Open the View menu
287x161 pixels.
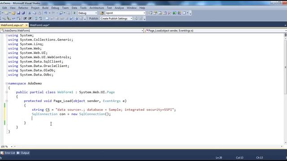(13, 8)
